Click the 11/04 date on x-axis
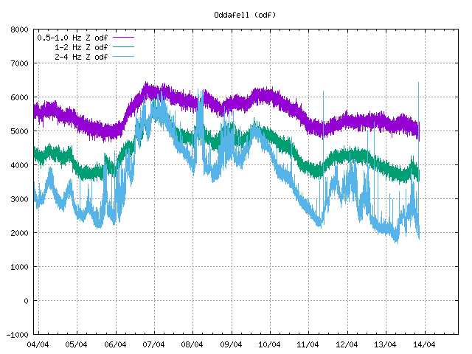 [x=308, y=344]
